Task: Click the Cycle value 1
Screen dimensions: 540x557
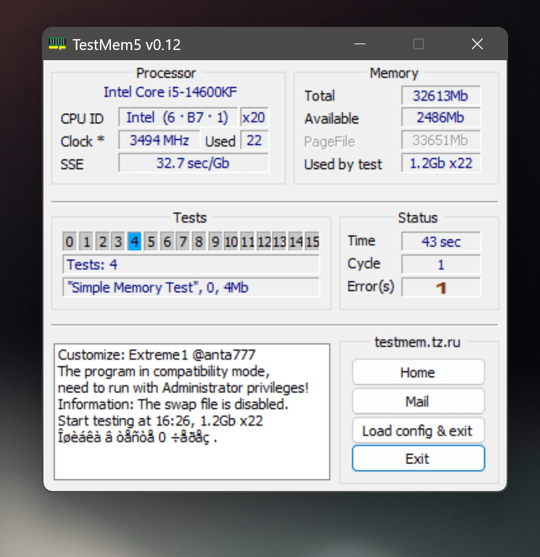Action: [441, 264]
